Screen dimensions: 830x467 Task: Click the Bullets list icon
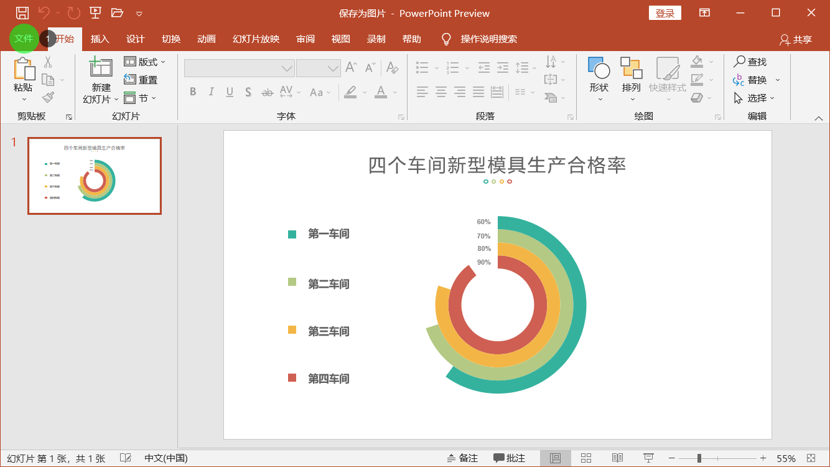[422, 67]
